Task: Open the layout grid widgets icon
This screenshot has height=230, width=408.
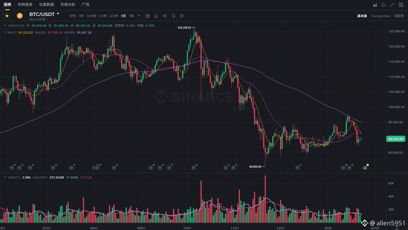Action: [x=401, y=5]
